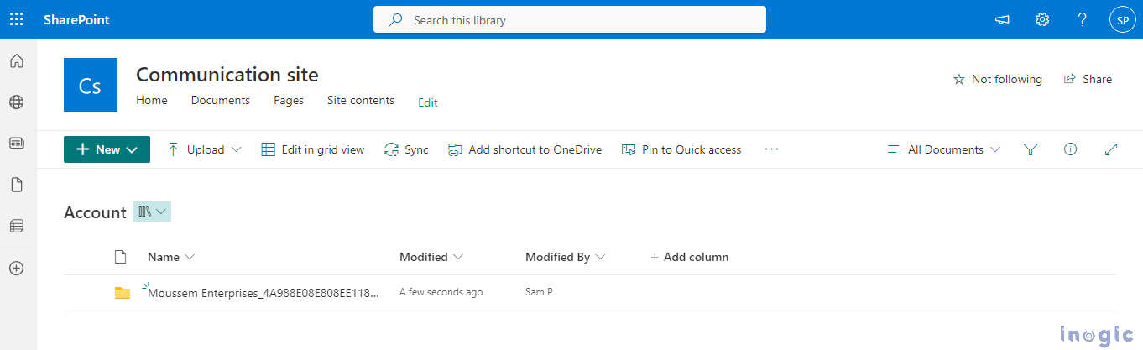1143x350 pixels.
Task: Click the Share site button
Action: (1088, 79)
